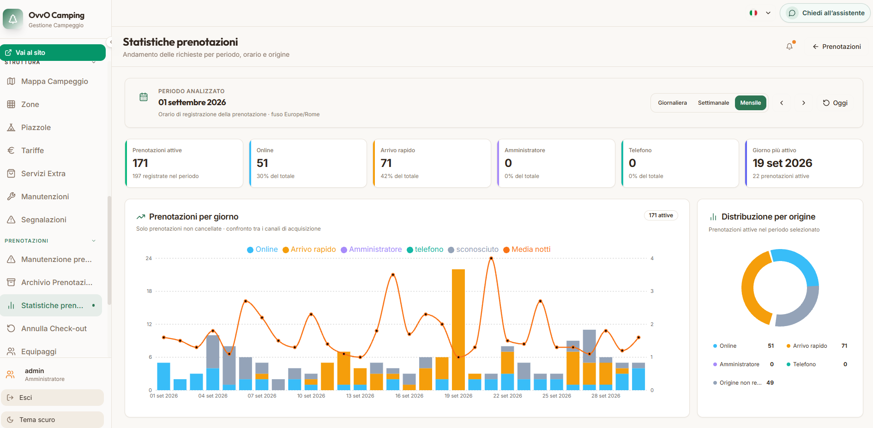
Task: Toggle Media notti line in legend
Action: [527, 250]
